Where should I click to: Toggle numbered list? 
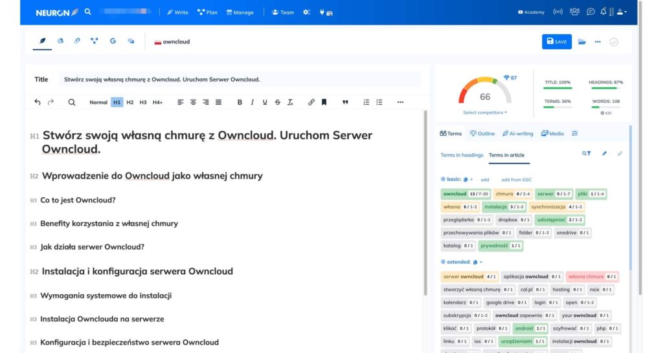pyautogui.click(x=366, y=102)
